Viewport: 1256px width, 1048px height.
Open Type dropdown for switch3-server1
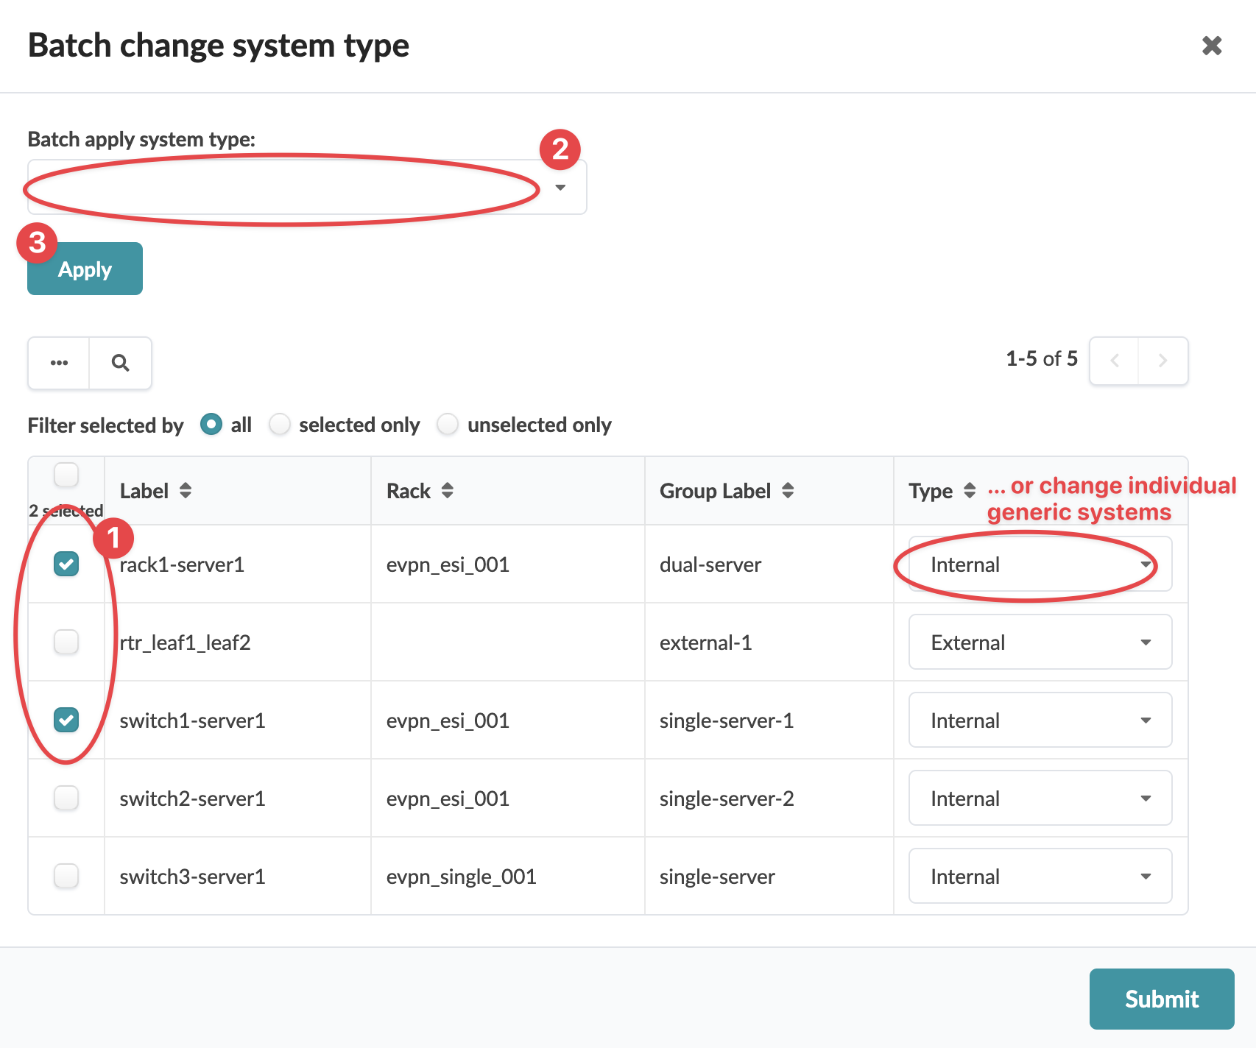(x=1040, y=877)
